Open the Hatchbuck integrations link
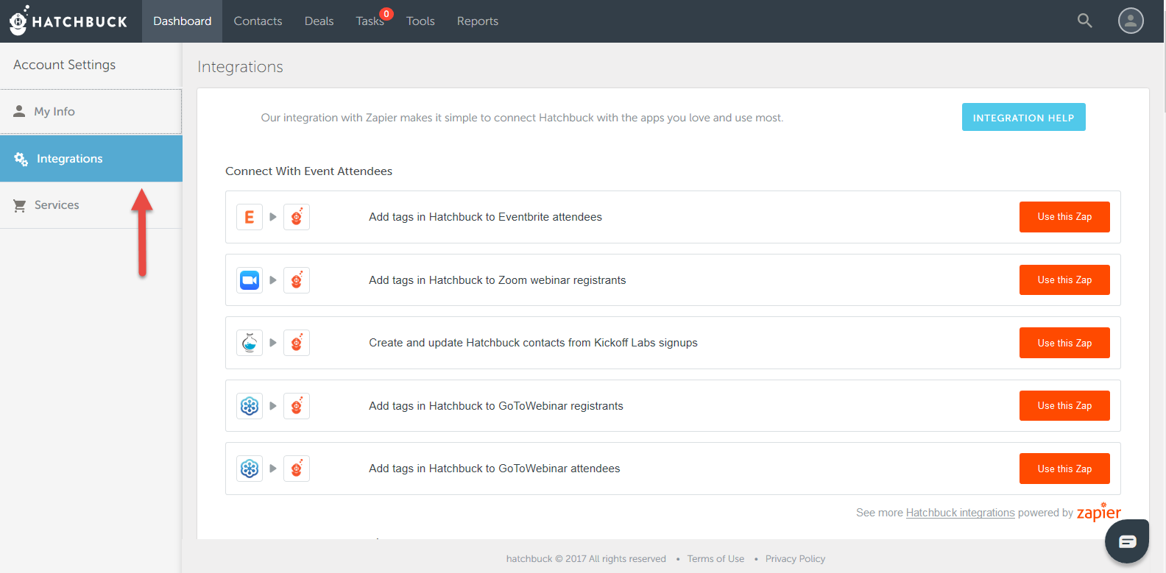The height and width of the screenshot is (573, 1166). pyautogui.click(x=960, y=513)
